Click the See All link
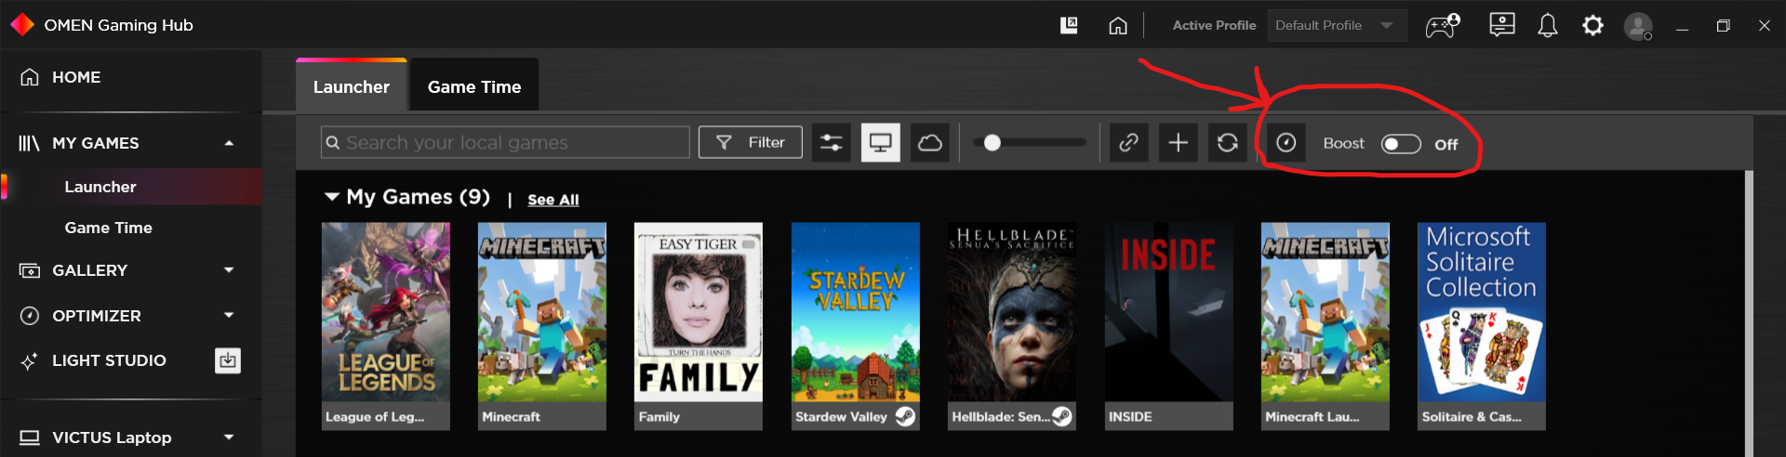Viewport: 1786px width, 457px height. click(553, 200)
